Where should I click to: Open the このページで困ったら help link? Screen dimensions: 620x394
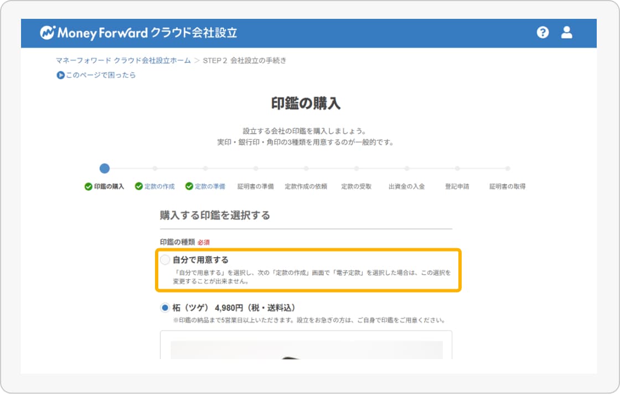tap(101, 75)
